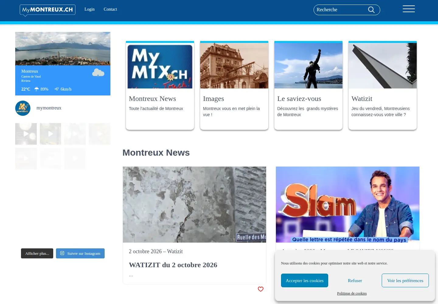Open the Montreux News card image
The height and width of the screenshot is (304, 438).
tap(160, 66)
